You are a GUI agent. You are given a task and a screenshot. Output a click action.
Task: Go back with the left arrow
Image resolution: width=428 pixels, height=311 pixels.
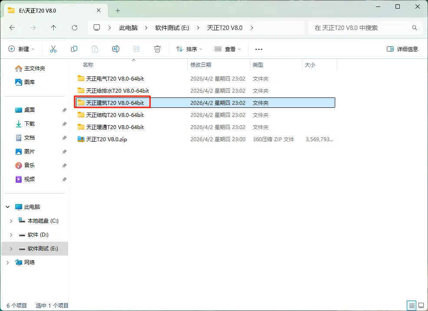[12, 28]
